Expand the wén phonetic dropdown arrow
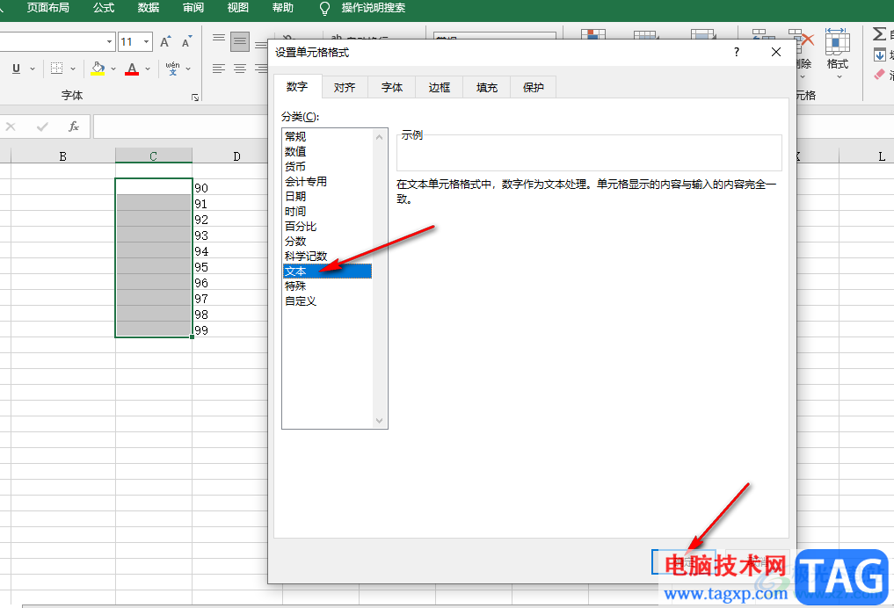This screenshot has height=608, width=894. tap(188, 69)
